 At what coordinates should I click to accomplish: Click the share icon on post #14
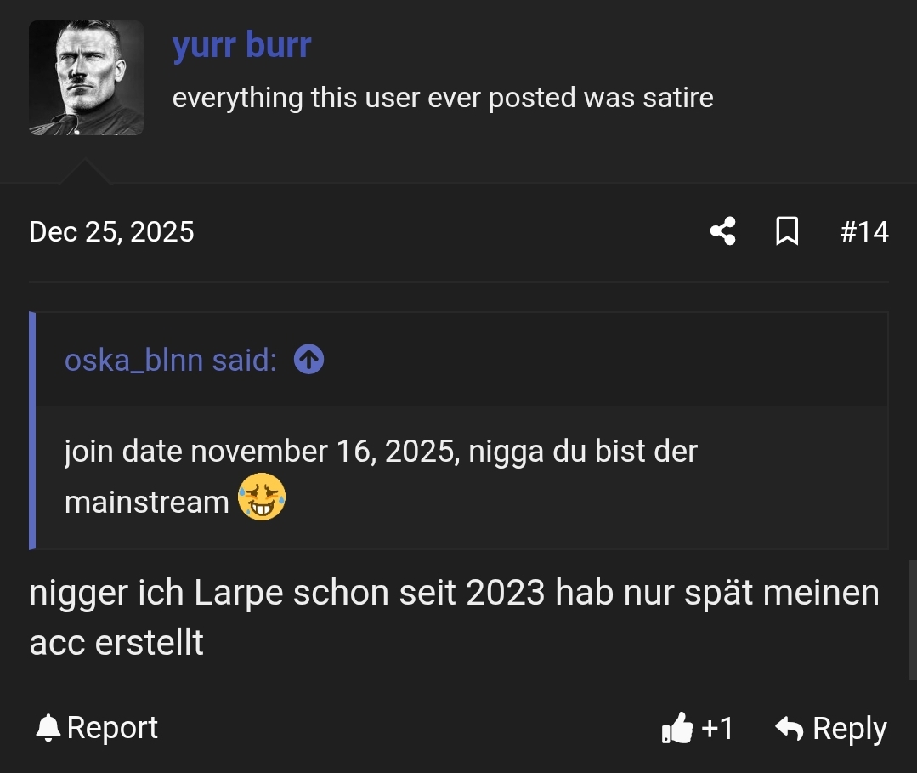pos(723,230)
